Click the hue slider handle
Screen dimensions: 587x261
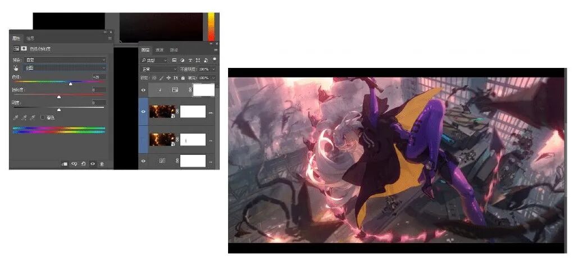pyautogui.click(x=70, y=84)
